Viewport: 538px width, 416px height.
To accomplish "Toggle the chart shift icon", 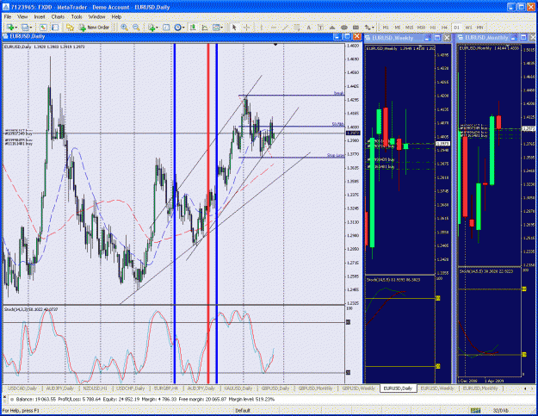I will point(205,28).
